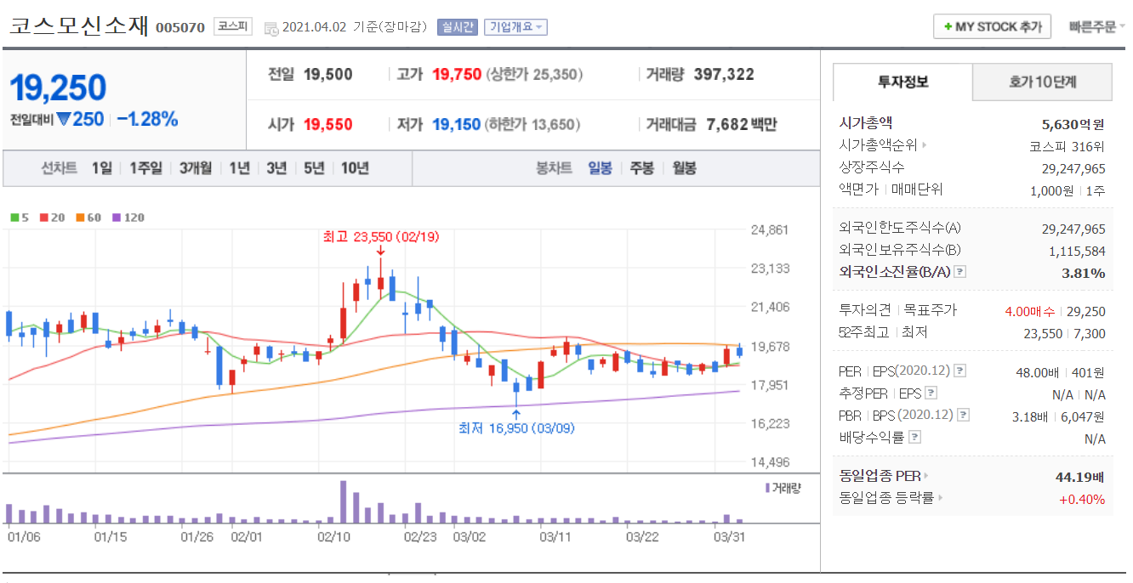This screenshot has width=1133, height=583.
Task: Click the calendar icon beside 2021.04.02 date
Action: point(271,28)
